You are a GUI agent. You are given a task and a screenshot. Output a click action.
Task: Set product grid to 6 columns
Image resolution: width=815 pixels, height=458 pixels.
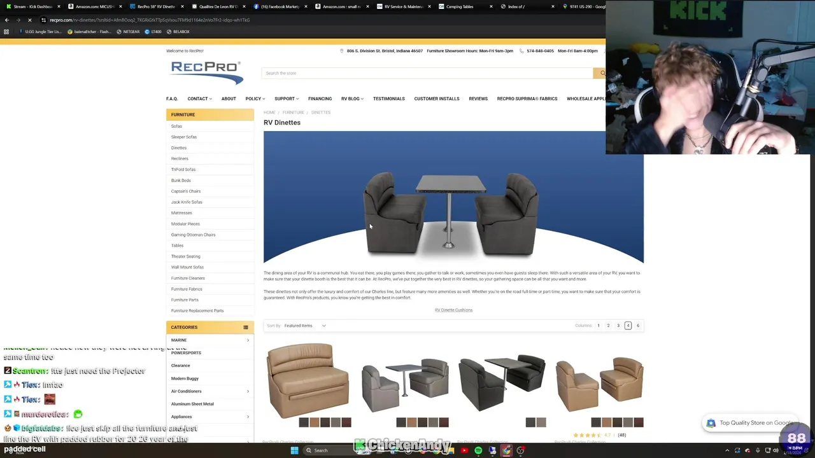coord(637,326)
